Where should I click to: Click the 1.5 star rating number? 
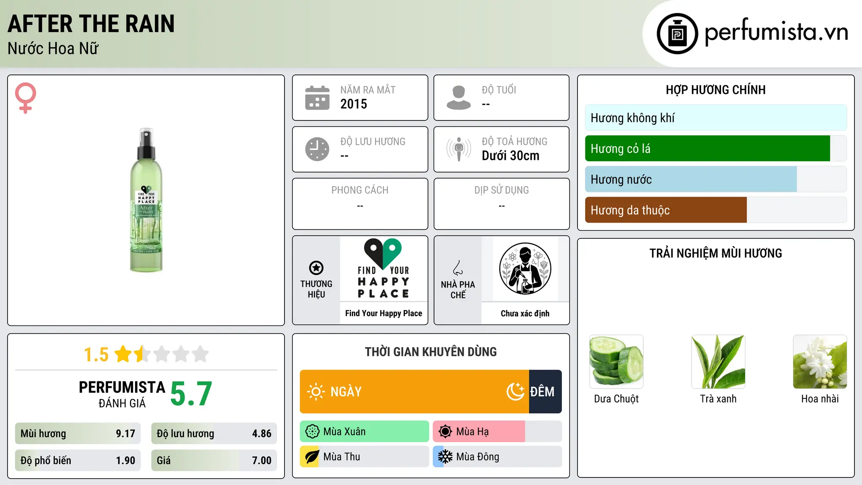tap(96, 354)
